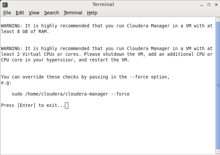Minimize the Terminal window
Viewport: 220px width, 155px height.
point(202,5)
